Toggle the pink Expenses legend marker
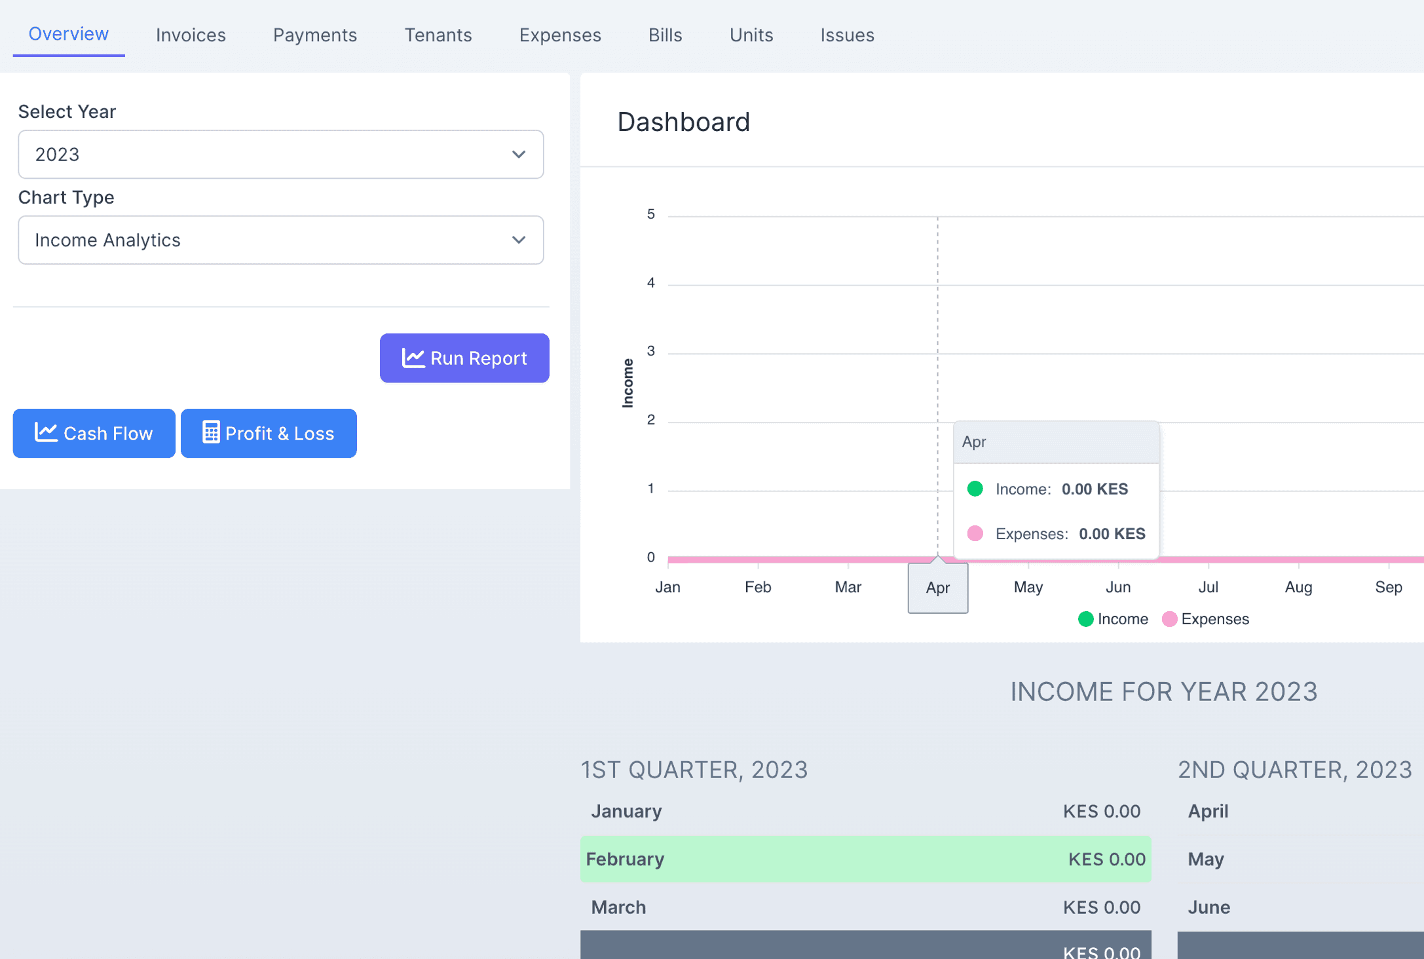The image size is (1424, 959). tap(1169, 619)
